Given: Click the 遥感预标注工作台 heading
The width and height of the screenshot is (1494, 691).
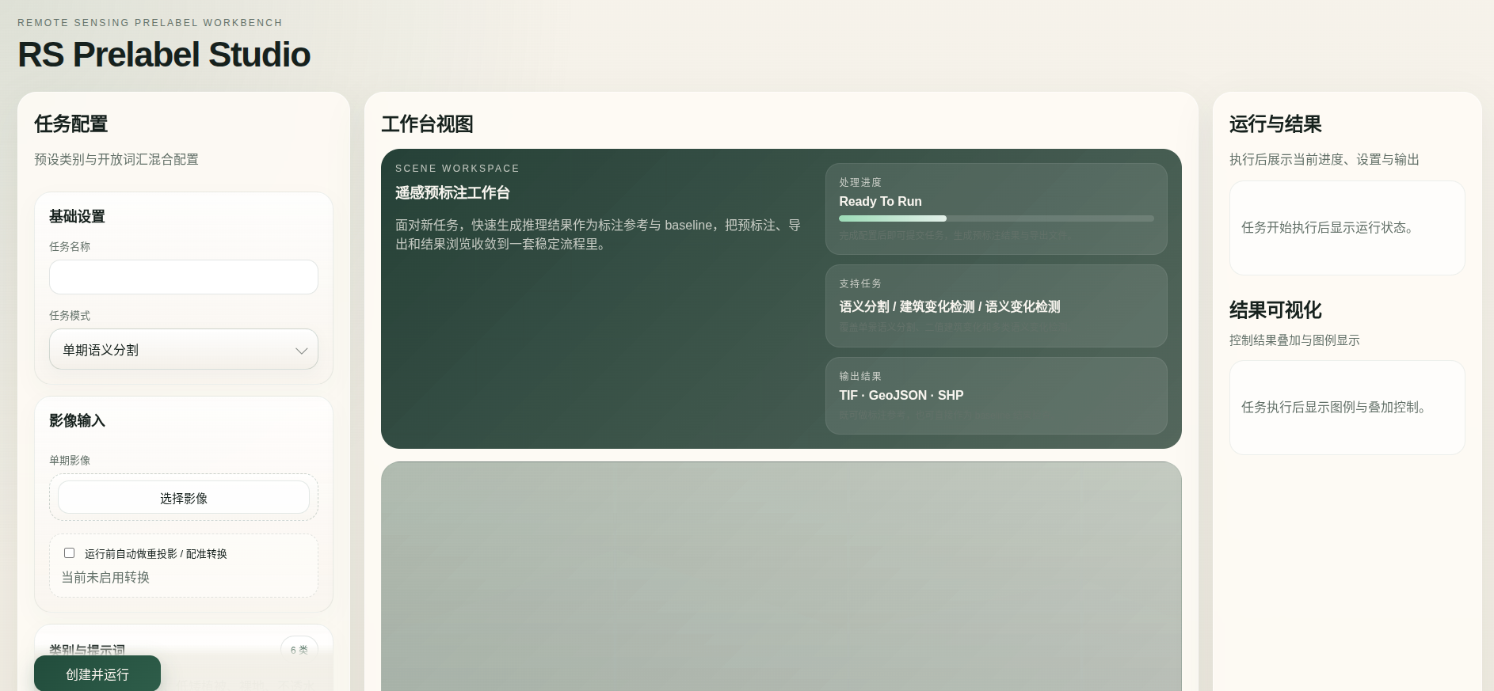Looking at the screenshot, I should pos(452,192).
